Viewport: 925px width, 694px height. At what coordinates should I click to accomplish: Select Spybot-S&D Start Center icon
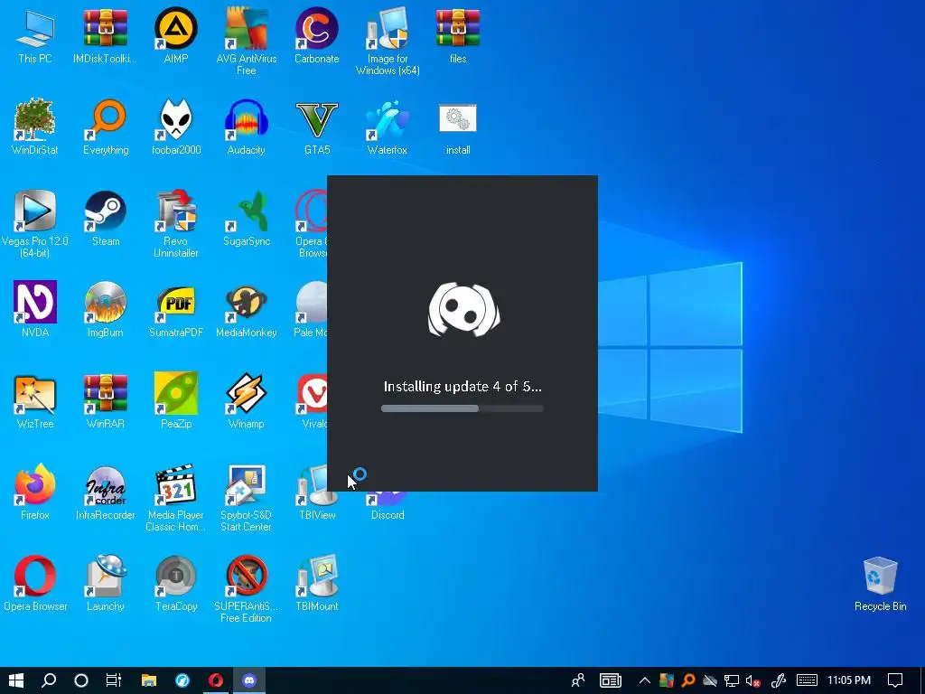coord(246,485)
